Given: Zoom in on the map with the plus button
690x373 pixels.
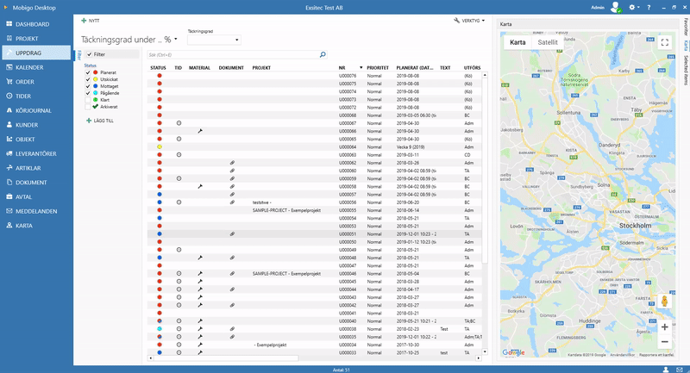Looking at the screenshot, I should [664, 326].
